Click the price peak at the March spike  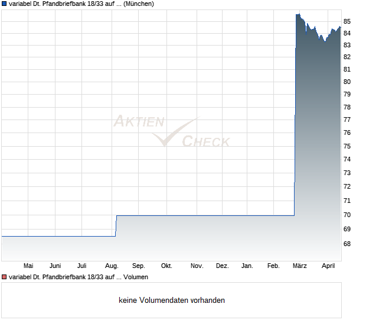coord(298,15)
